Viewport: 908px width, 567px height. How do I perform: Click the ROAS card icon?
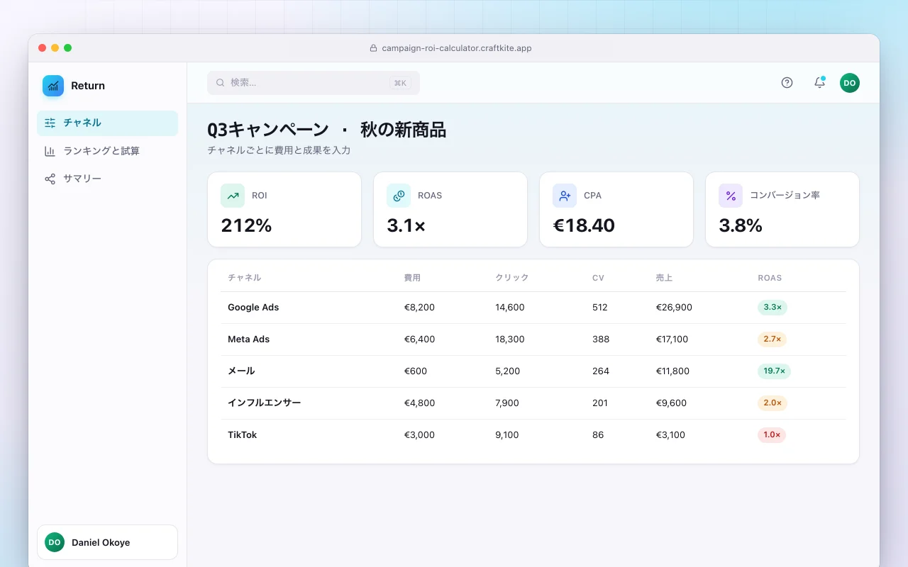click(x=399, y=196)
